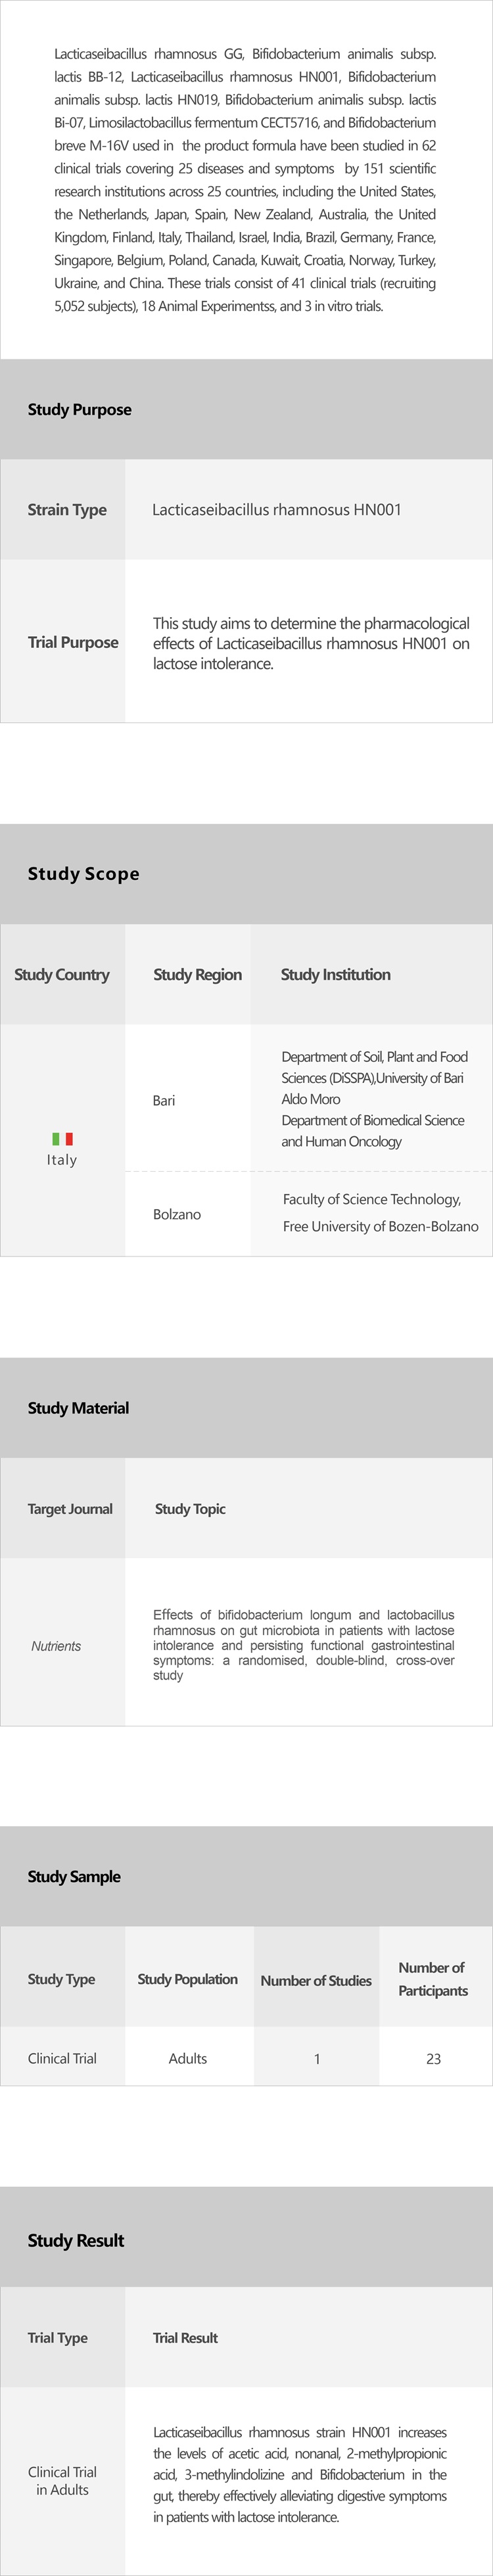The width and height of the screenshot is (493, 2576).
Task: Click the Trial Purpose label cell
Action: tap(73, 642)
